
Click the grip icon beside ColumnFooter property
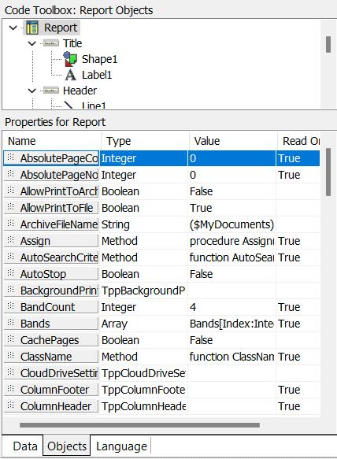[10, 389]
